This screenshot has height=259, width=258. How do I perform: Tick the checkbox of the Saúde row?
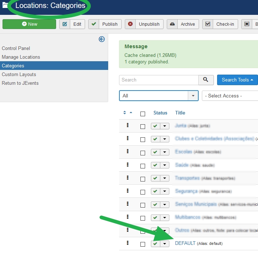(x=143, y=166)
